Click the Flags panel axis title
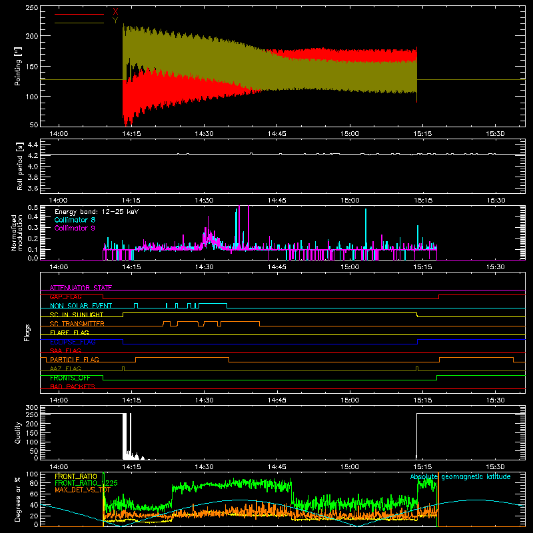Screen dimensions: 533x533 click(x=27, y=332)
